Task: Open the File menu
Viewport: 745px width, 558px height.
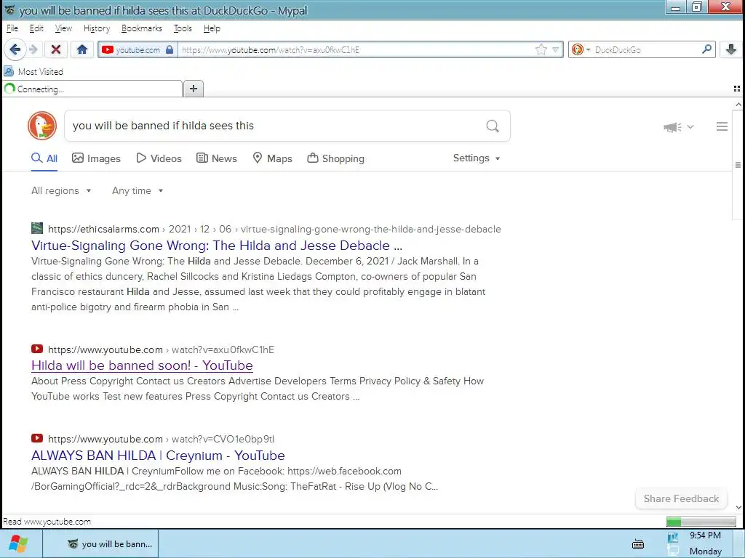Action: pos(12,28)
